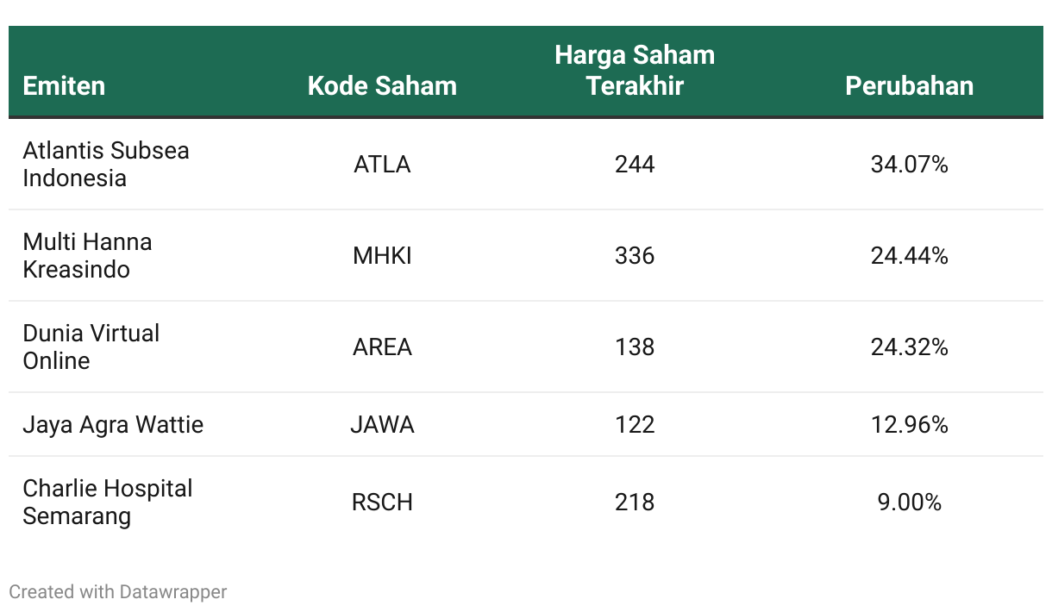Click the JAWA stock code
Viewport: 1052px width, 612px height.
pyautogui.click(x=382, y=424)
